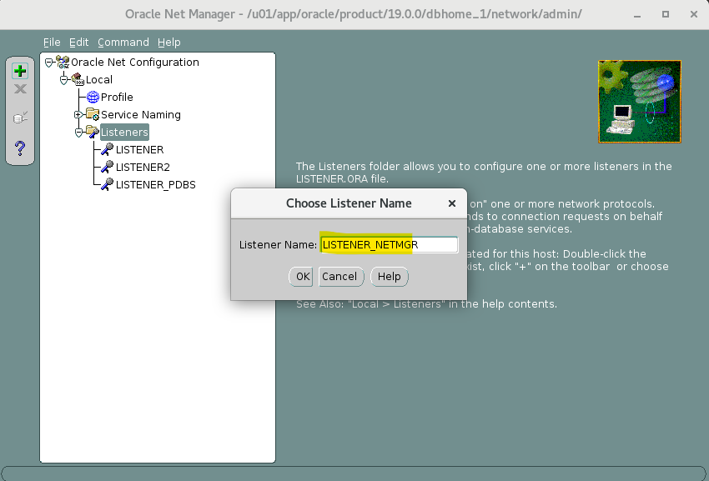Open the Command menu
Screen dimensions: 709x481
click(123, 42)
